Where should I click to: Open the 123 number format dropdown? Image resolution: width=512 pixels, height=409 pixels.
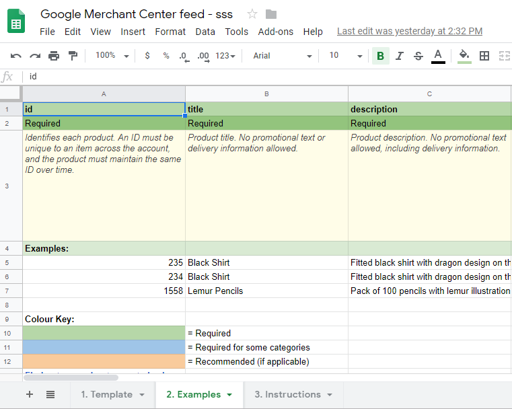225,56
